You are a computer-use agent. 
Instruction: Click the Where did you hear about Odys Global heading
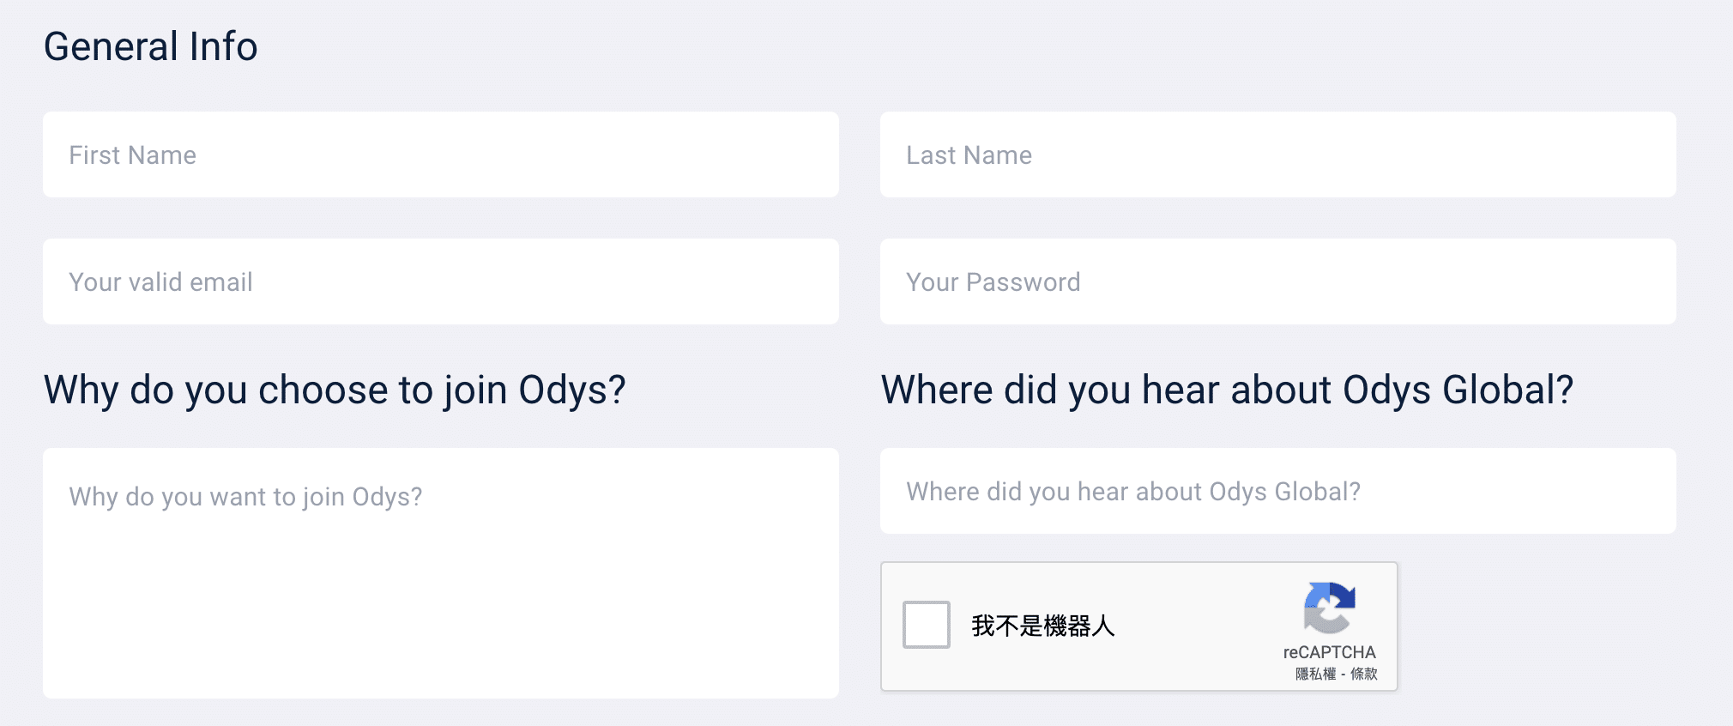[1228, 390]
